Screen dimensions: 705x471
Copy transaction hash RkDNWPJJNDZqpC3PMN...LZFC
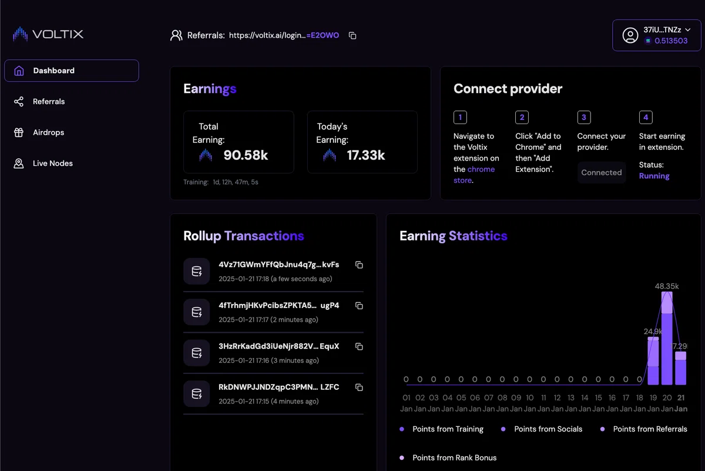point(359,388)
